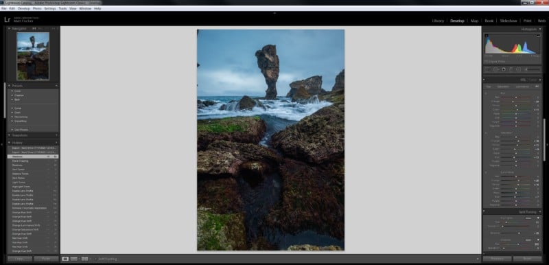Click the left panel hide arrow

pos(2,144)
